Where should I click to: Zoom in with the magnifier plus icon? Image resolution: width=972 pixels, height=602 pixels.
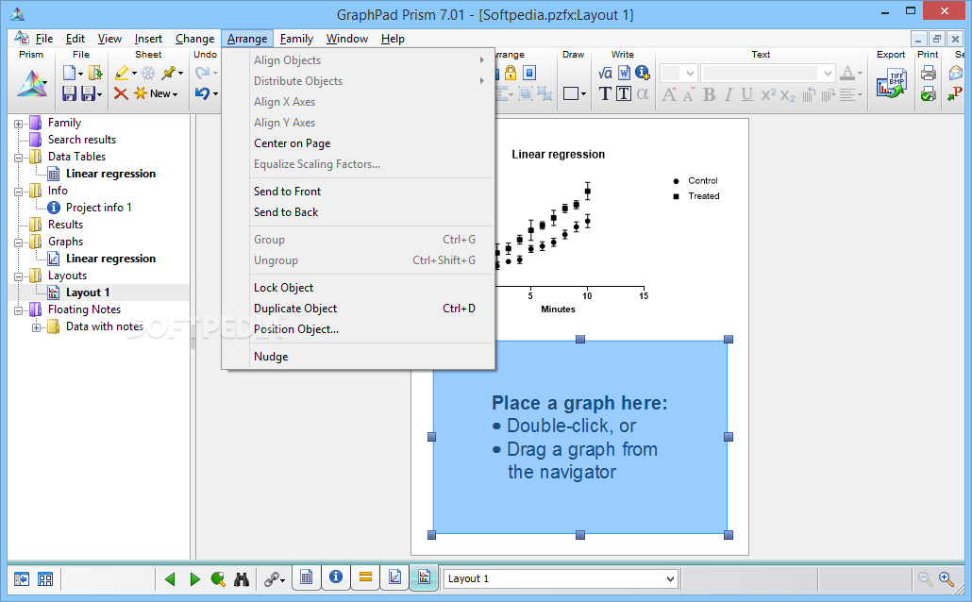(947, 579)
